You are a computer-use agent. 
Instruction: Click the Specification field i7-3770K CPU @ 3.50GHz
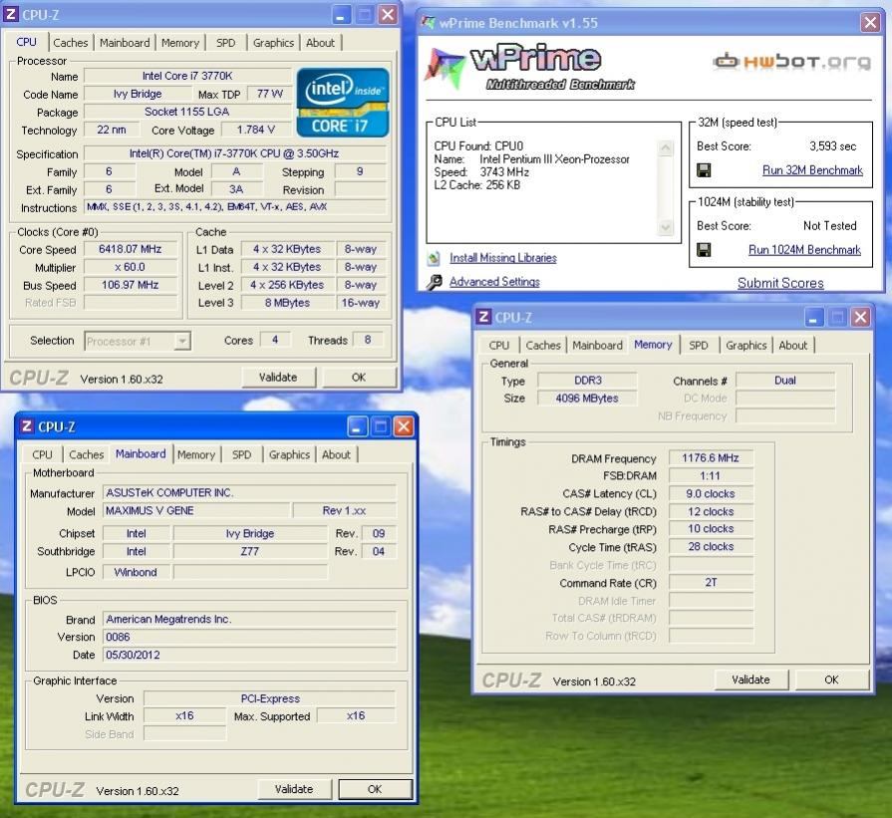click(234, 153)
